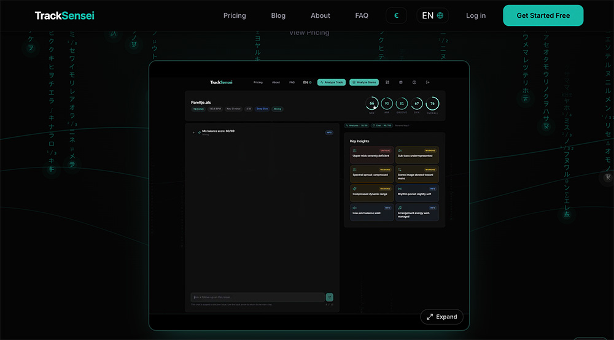
Task: Open the Blog link in the top navigation
Action: (278, 16)
